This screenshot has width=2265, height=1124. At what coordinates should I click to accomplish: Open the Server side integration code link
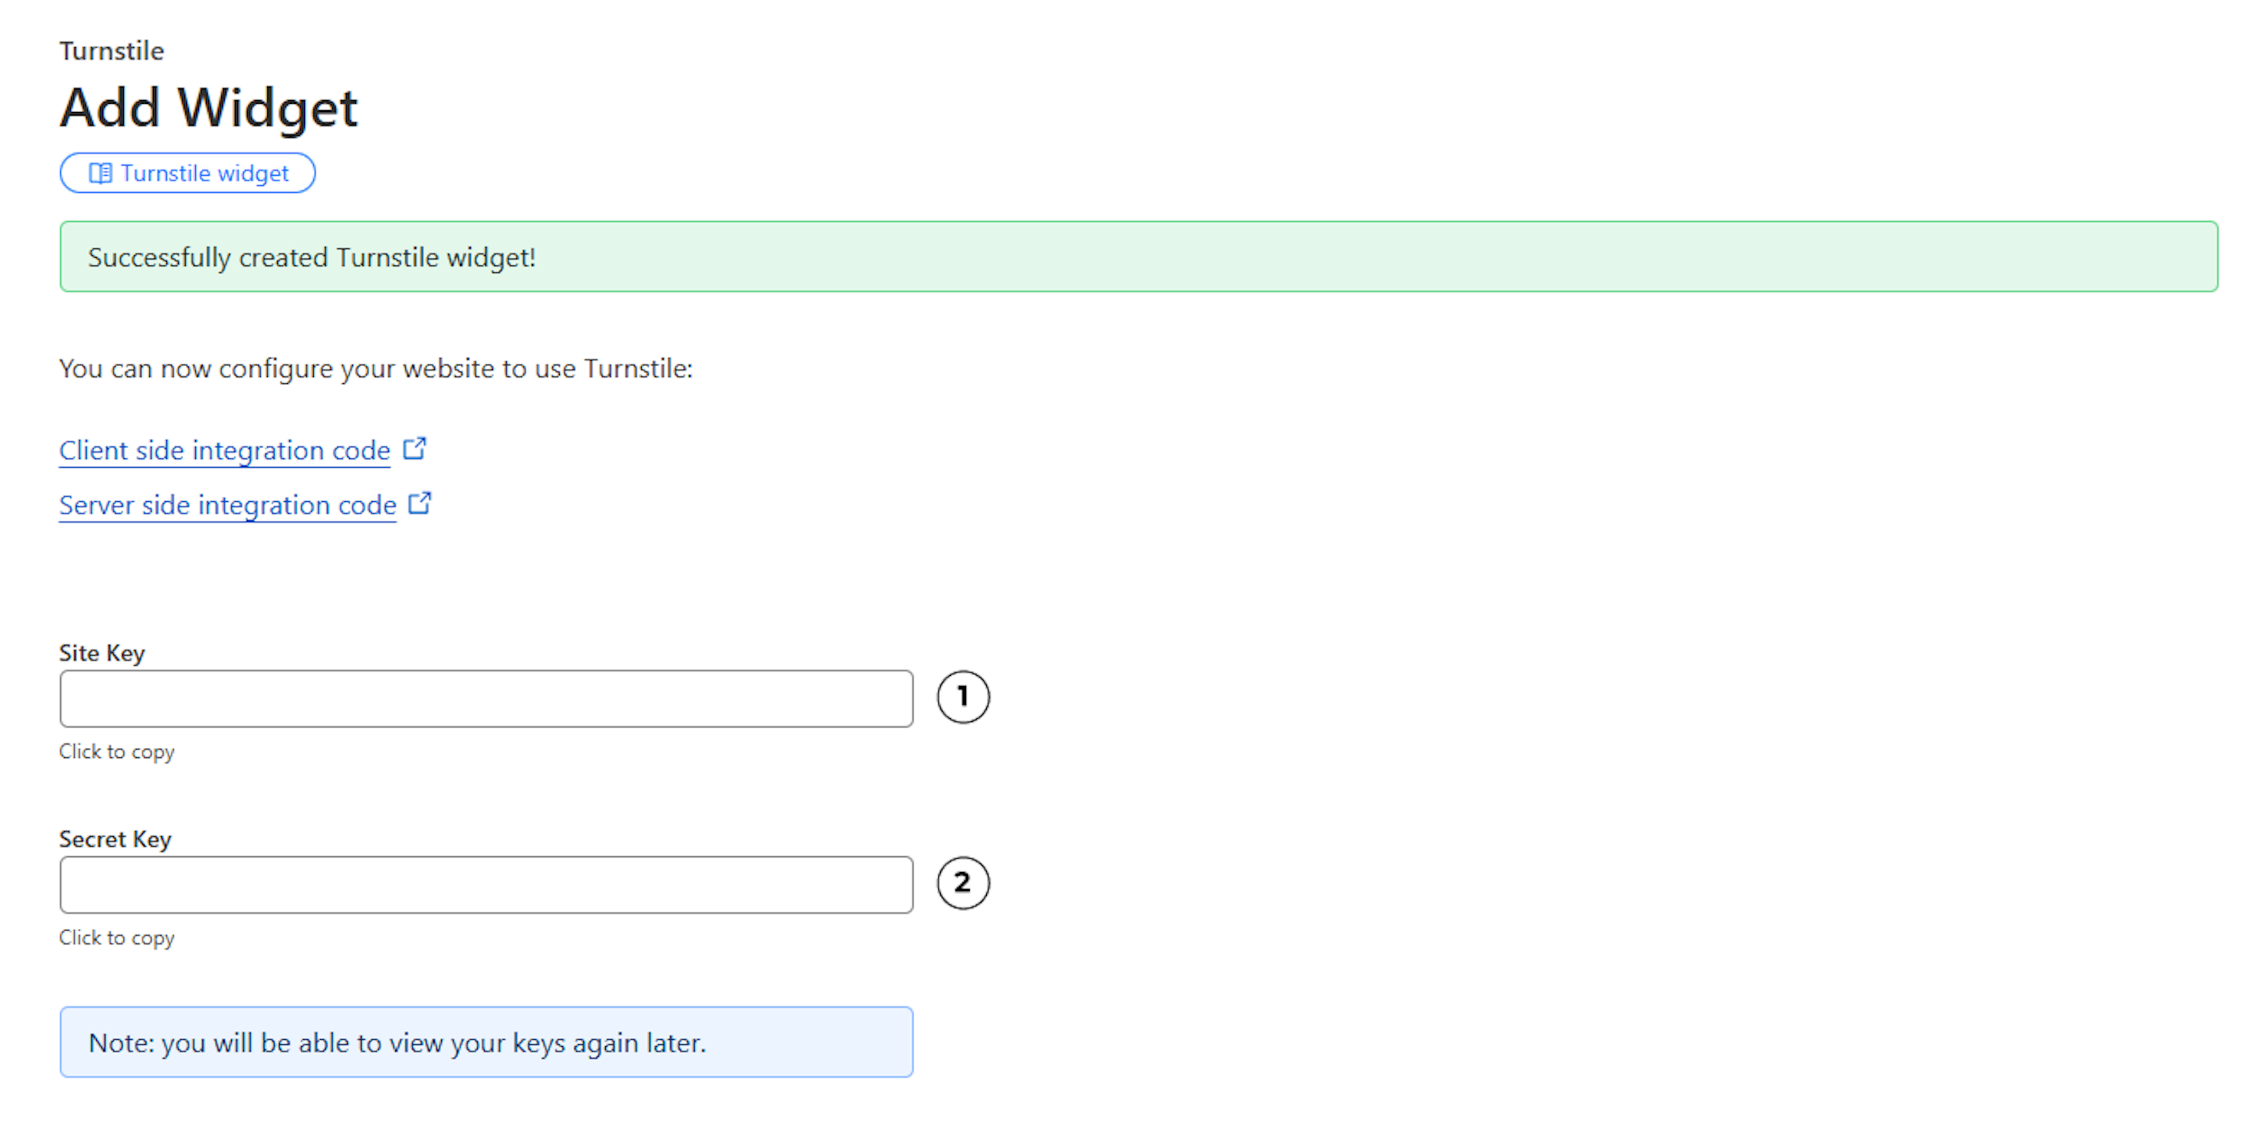[x=226, y=505]
